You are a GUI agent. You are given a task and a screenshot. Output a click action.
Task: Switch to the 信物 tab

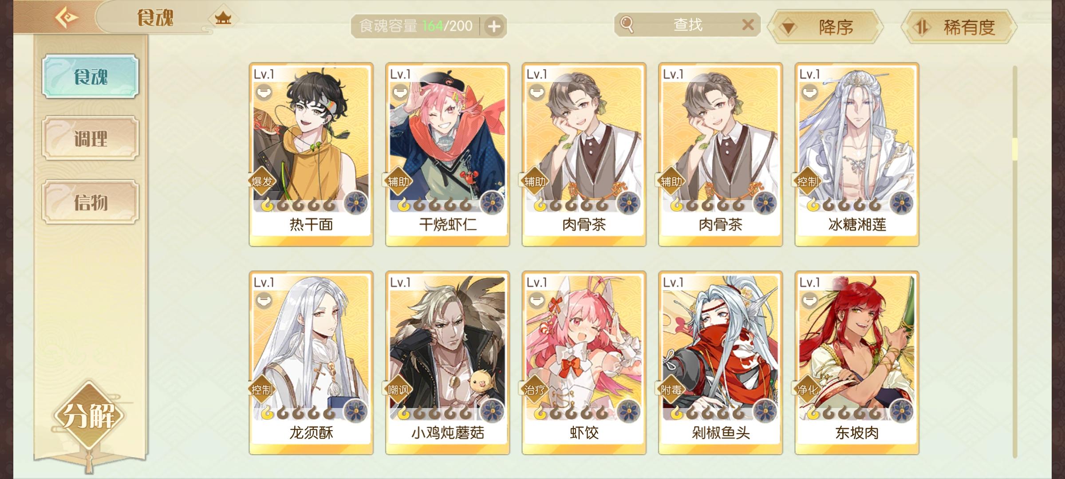click(x=91, y=202)
